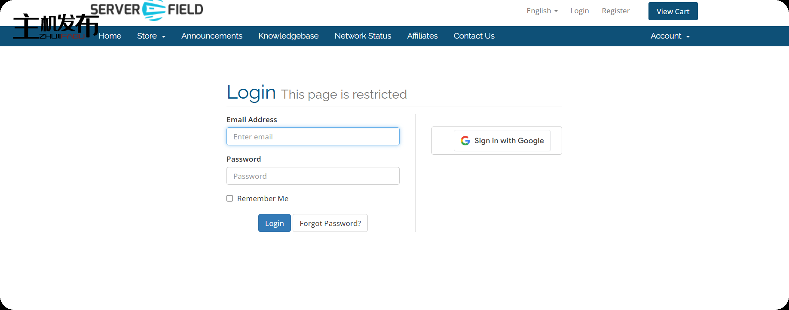Focus the Email Address input field

[313, 137]
